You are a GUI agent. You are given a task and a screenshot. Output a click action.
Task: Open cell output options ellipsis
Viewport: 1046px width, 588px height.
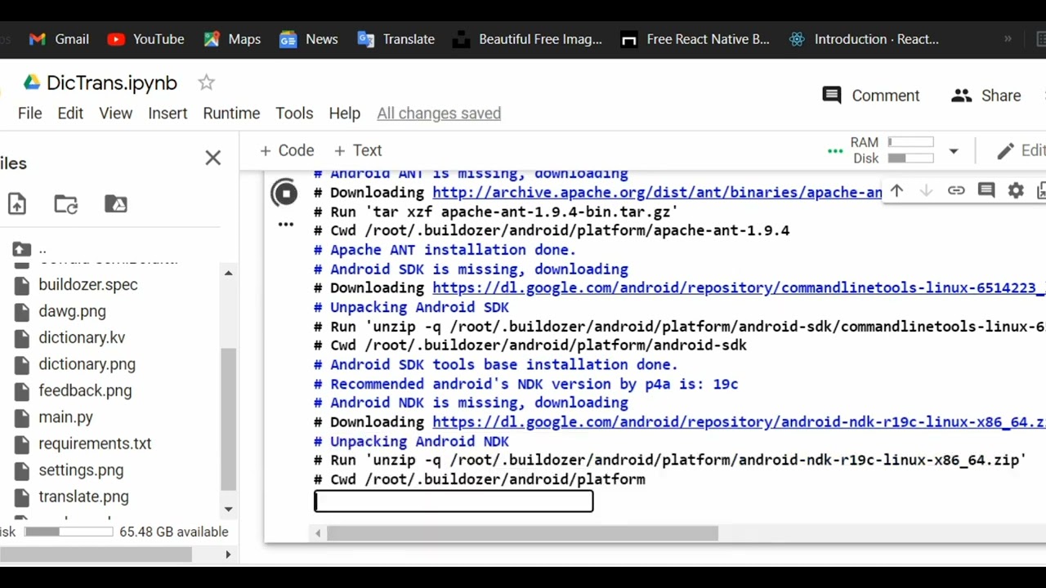tap(285, 224)
